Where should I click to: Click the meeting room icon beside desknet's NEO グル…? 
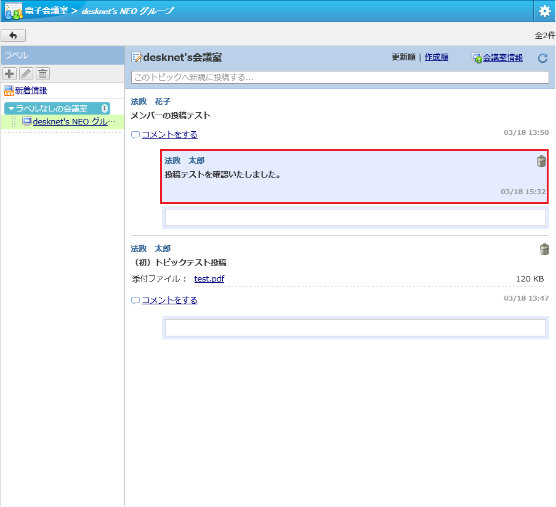tap(27, 122)
